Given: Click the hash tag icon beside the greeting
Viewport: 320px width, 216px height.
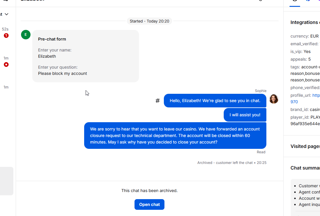Looking at the screenshot, I should pyautogui.click(x=158, y=101).
